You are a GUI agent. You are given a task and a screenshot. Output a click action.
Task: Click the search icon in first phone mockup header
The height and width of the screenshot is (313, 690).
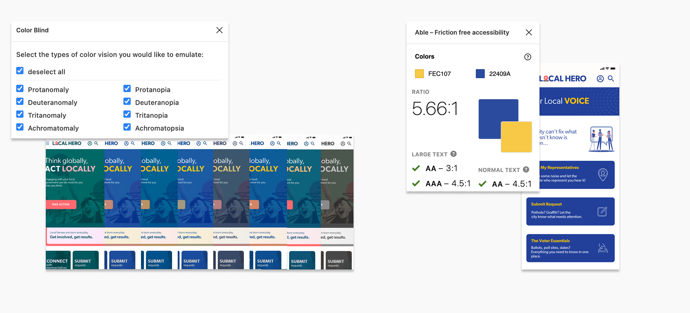(96, 143)
